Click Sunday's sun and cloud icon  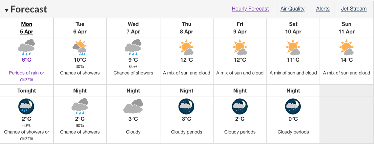tap(346, 48)
